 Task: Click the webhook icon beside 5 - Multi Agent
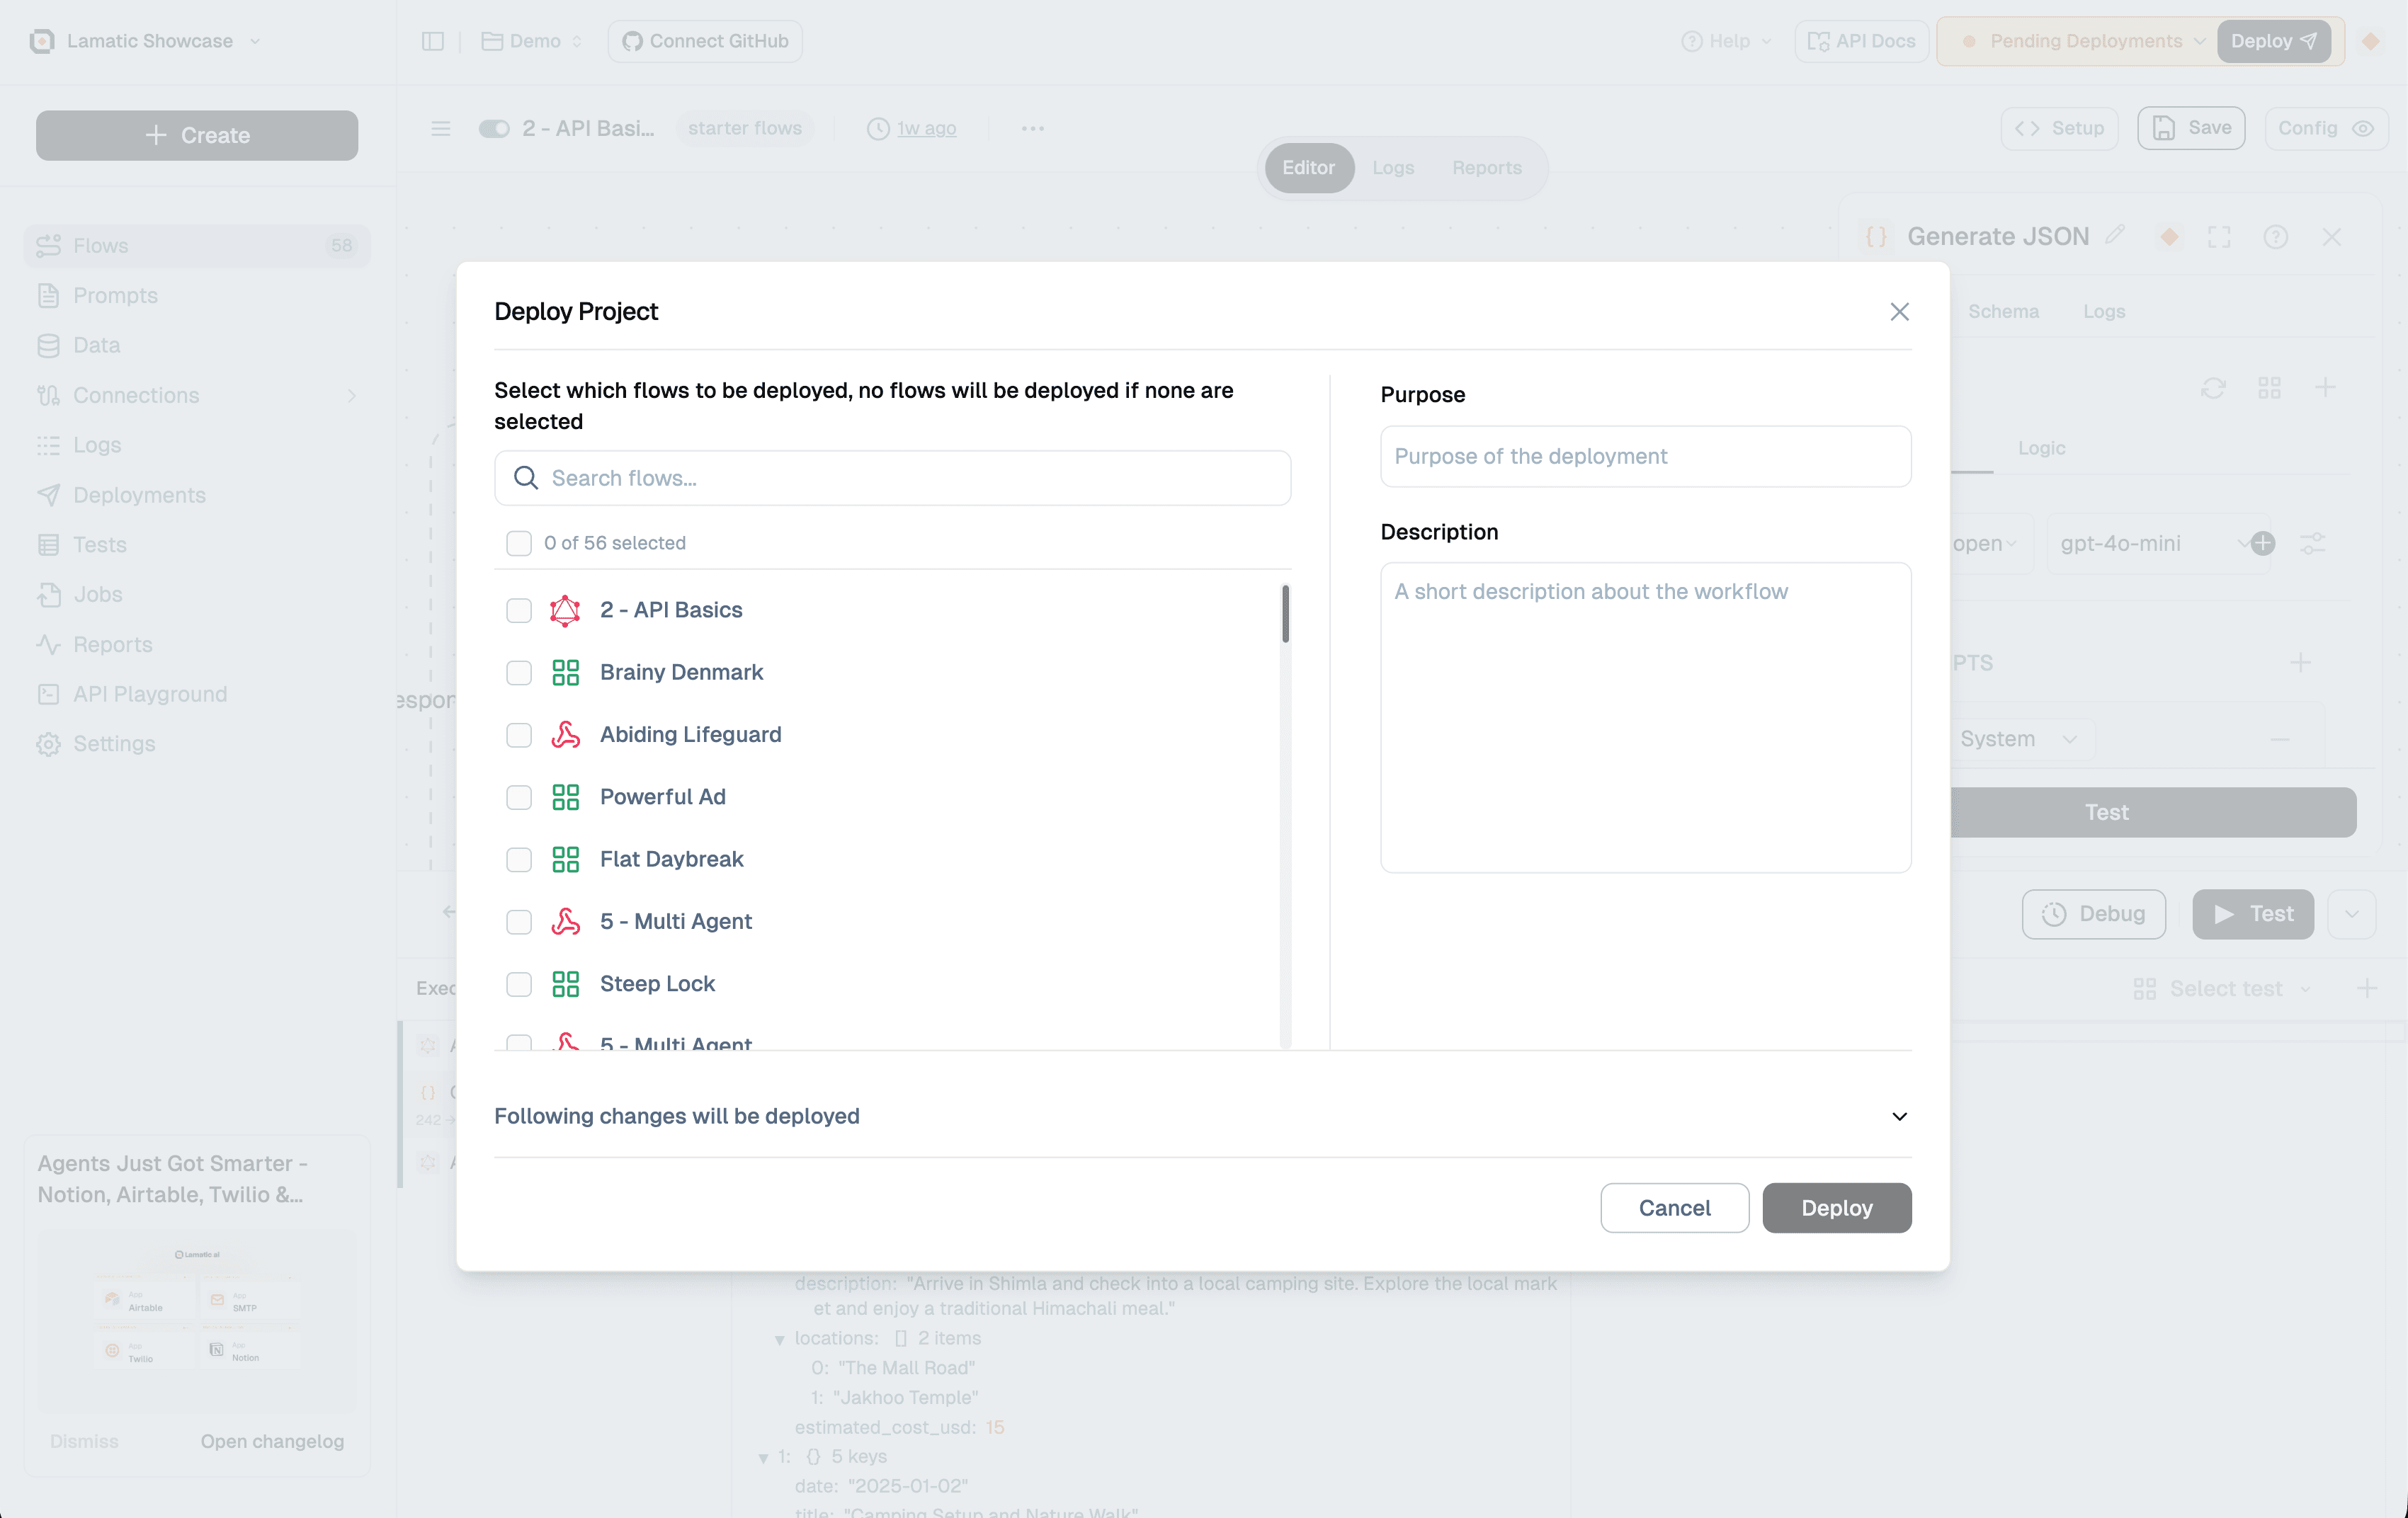coord(565,921)
